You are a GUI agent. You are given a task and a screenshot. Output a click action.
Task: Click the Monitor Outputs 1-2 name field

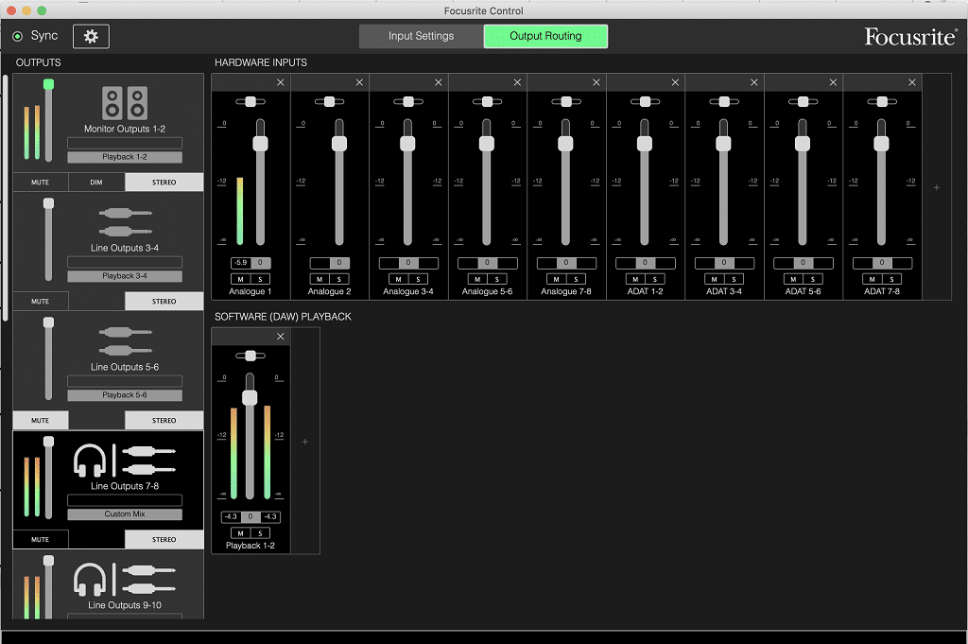[125, 143]
